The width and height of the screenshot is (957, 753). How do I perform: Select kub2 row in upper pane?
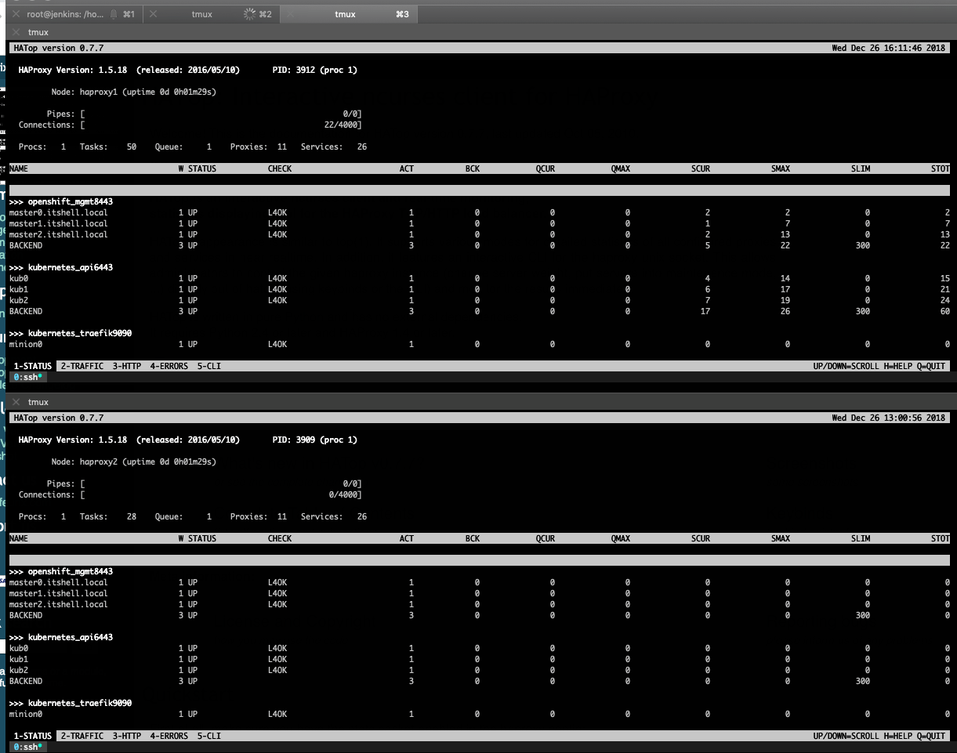point(479,300)
